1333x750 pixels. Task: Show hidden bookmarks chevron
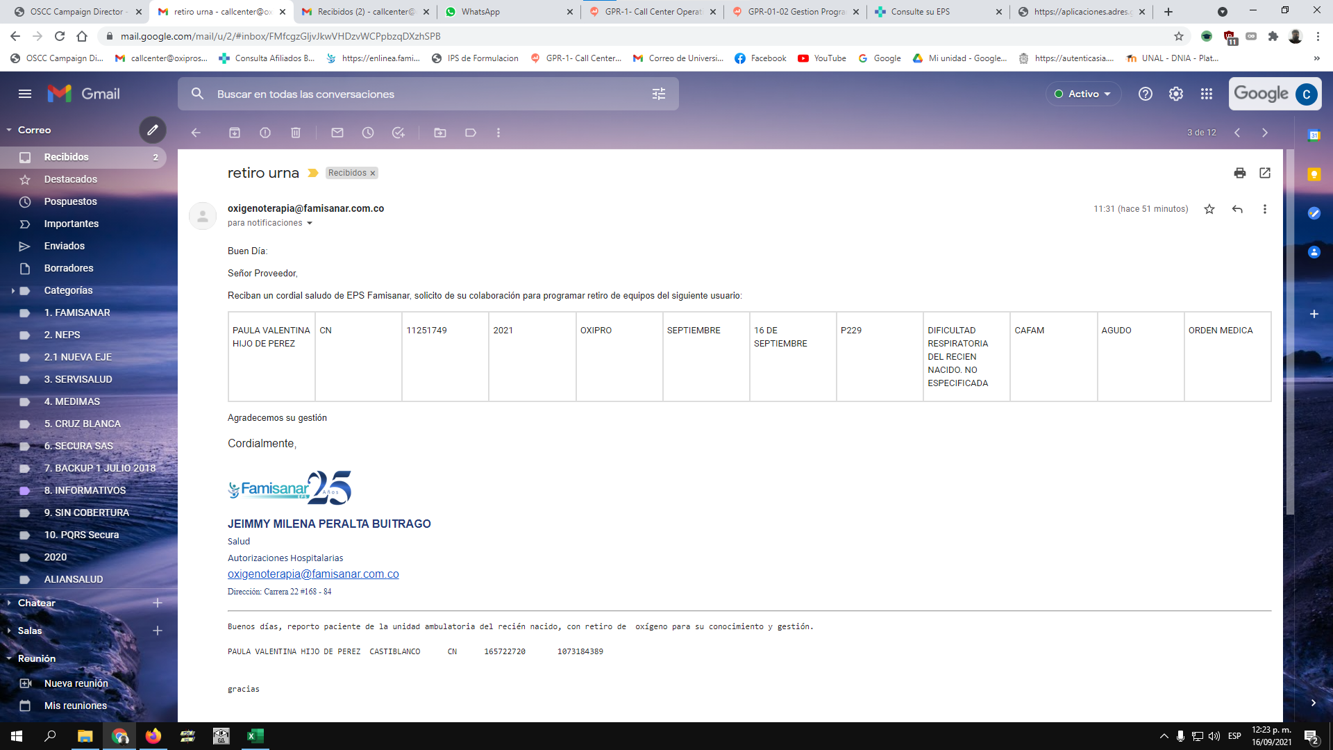[1317, 58]
